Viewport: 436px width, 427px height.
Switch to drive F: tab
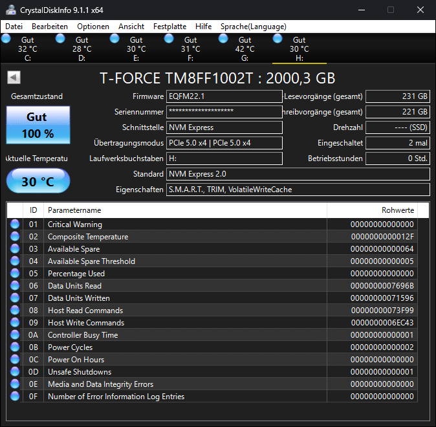190,49
